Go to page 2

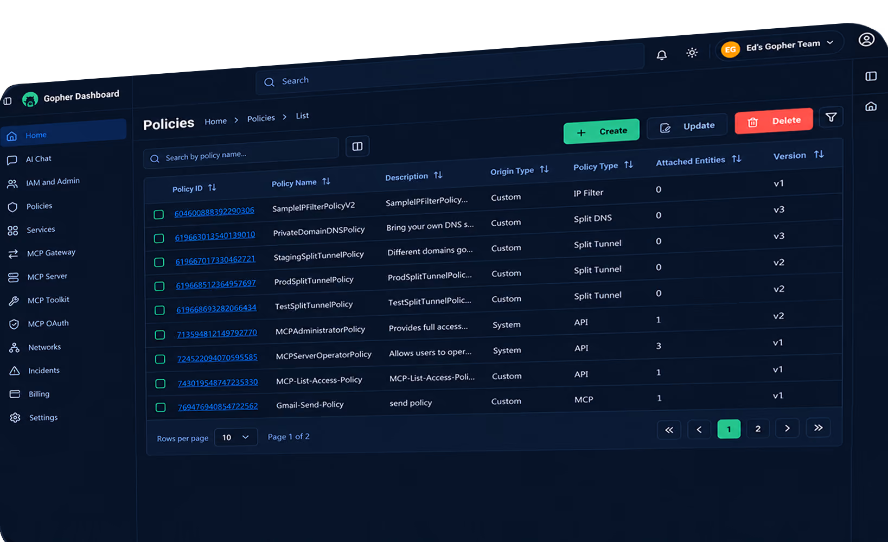click(758, 429)
